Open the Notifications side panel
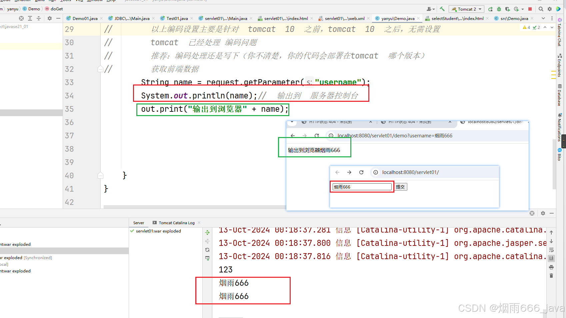Screen dimensions: 566x318 tap(560, 127)
